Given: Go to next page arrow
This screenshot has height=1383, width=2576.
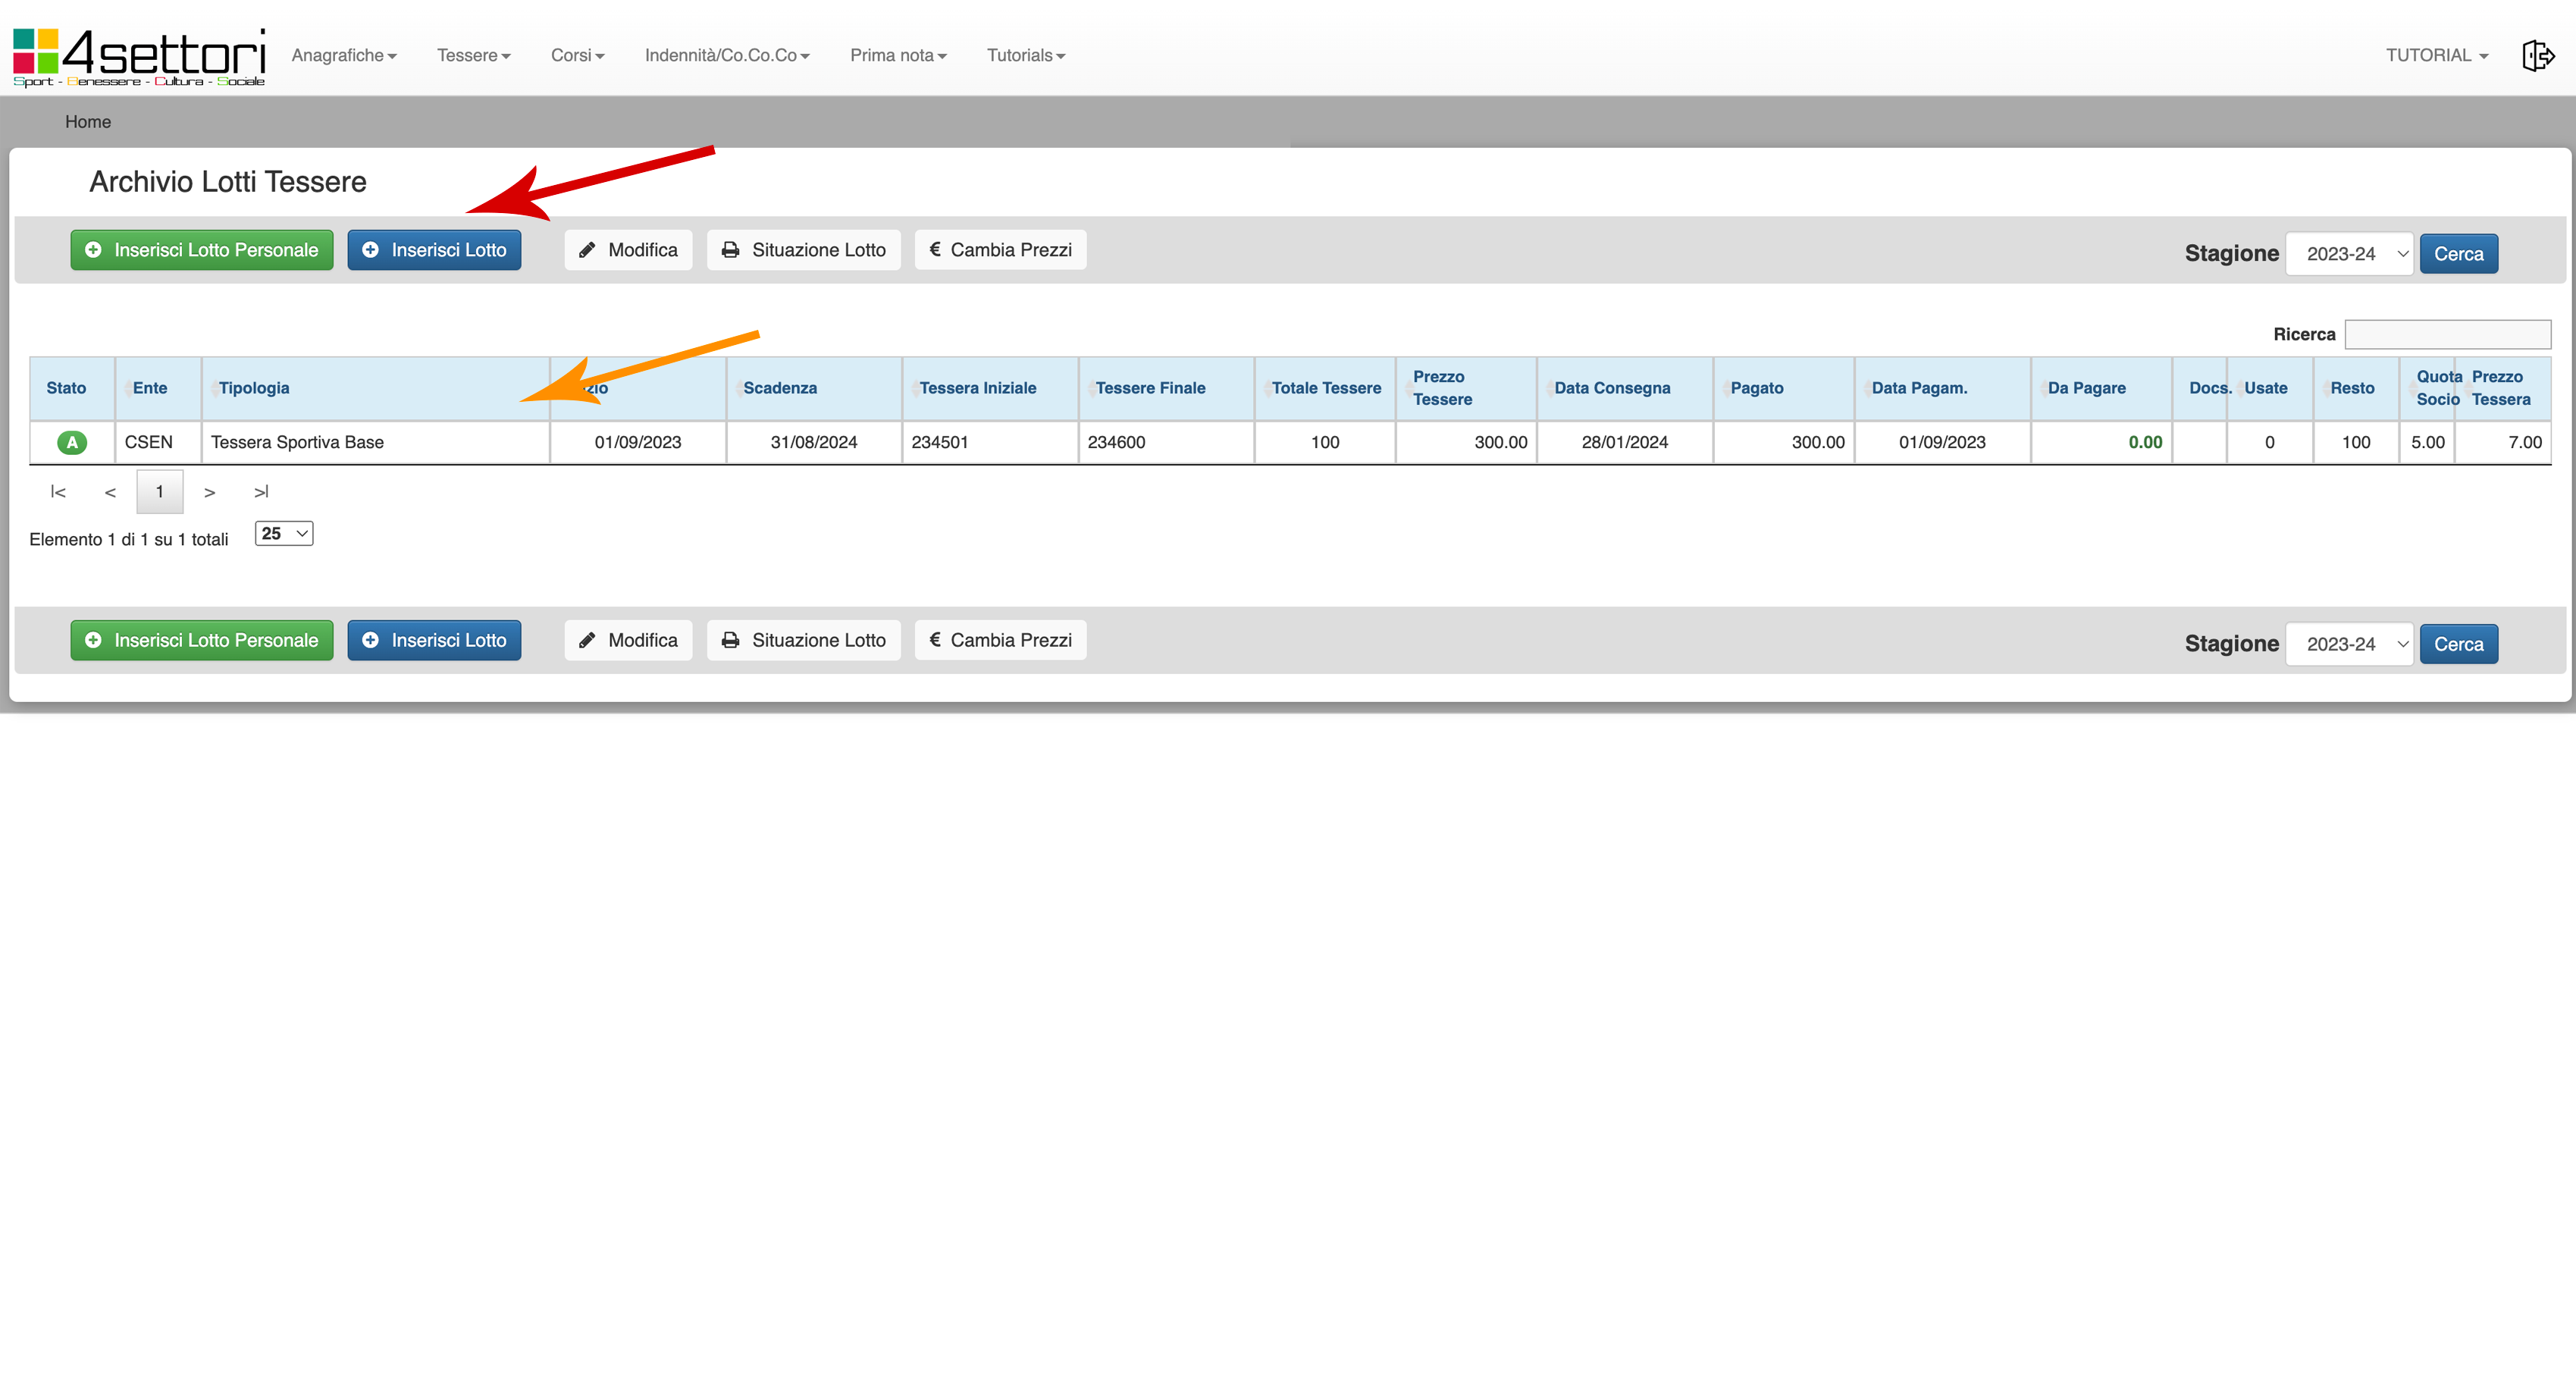Looking at the screenshot, I should coord(209,492).
